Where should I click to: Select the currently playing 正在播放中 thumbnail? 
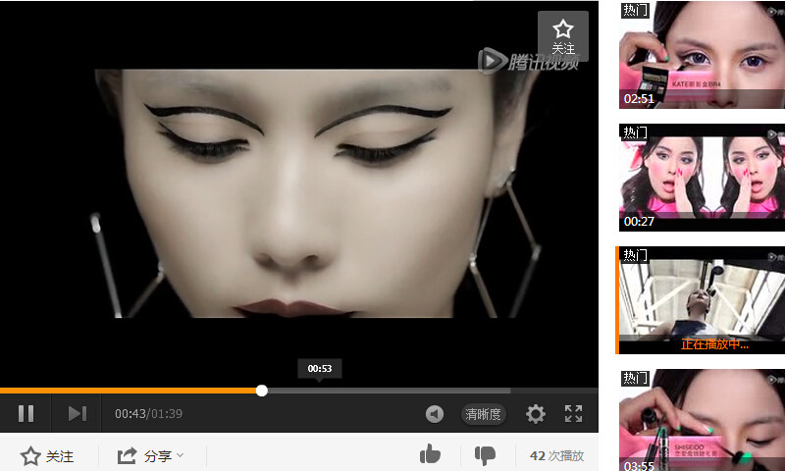702,300
